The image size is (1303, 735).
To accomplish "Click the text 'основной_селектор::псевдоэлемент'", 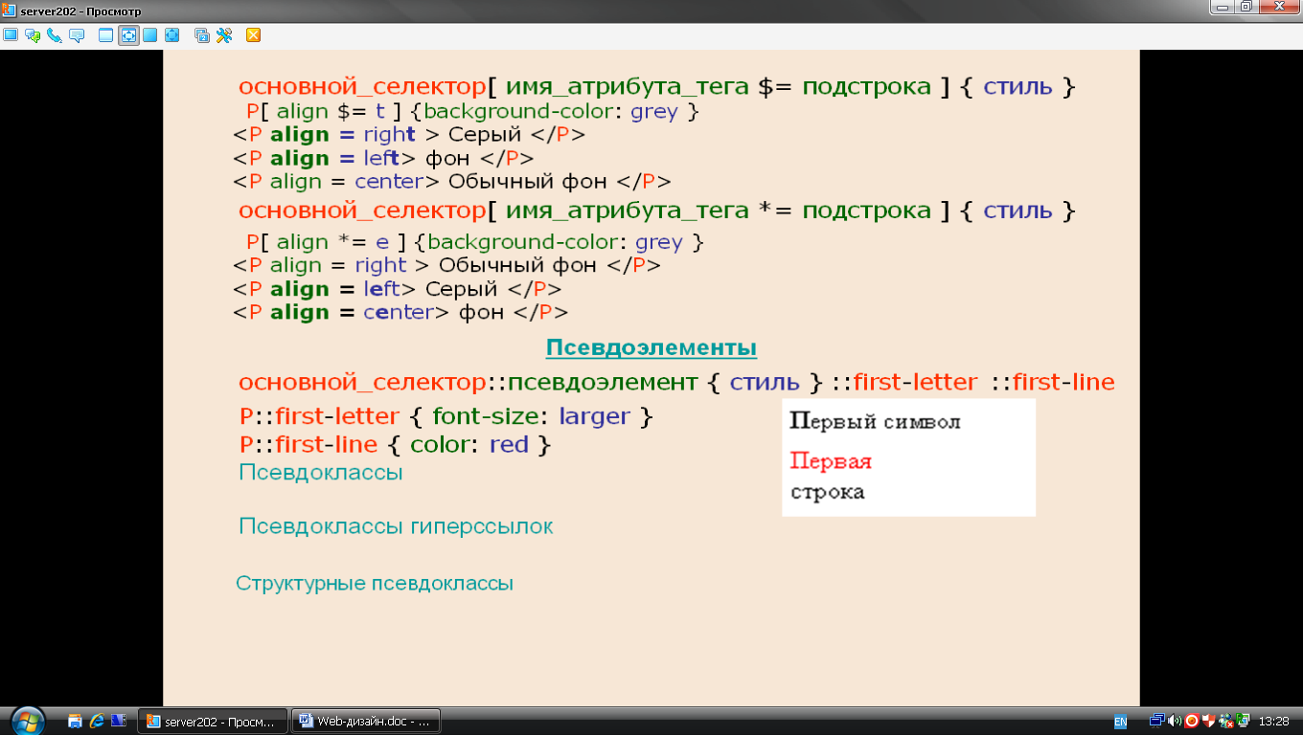I will pyautogui.click(x=469, y=383).
